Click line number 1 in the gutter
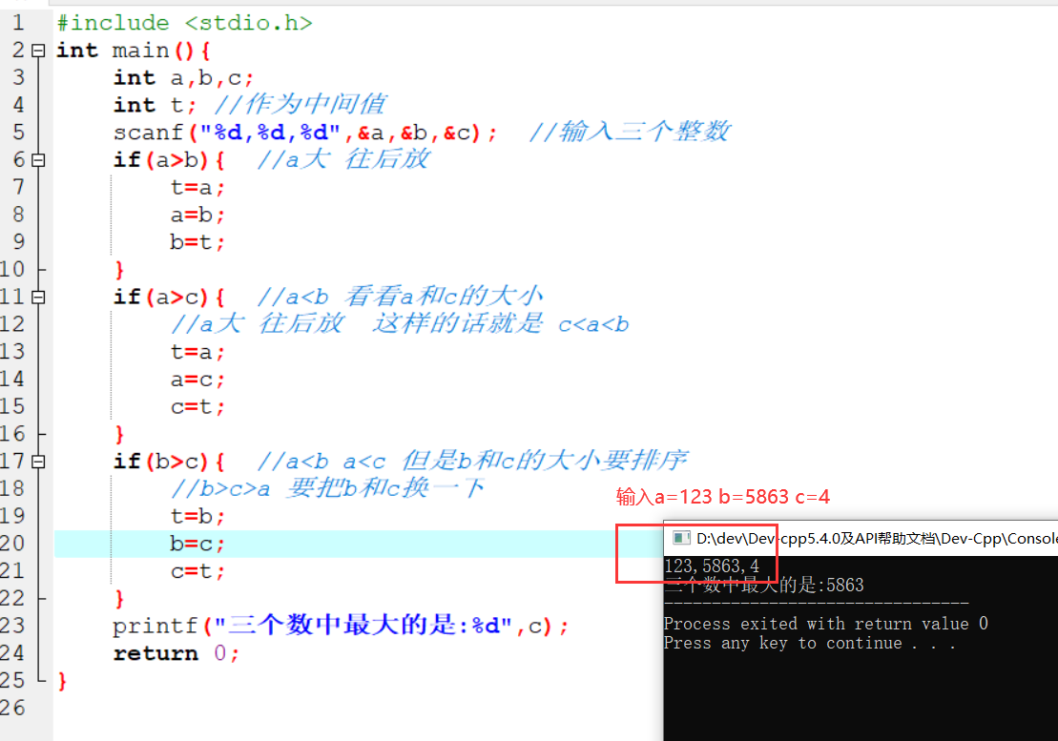The image size is (1058, 741). [18, 23]
